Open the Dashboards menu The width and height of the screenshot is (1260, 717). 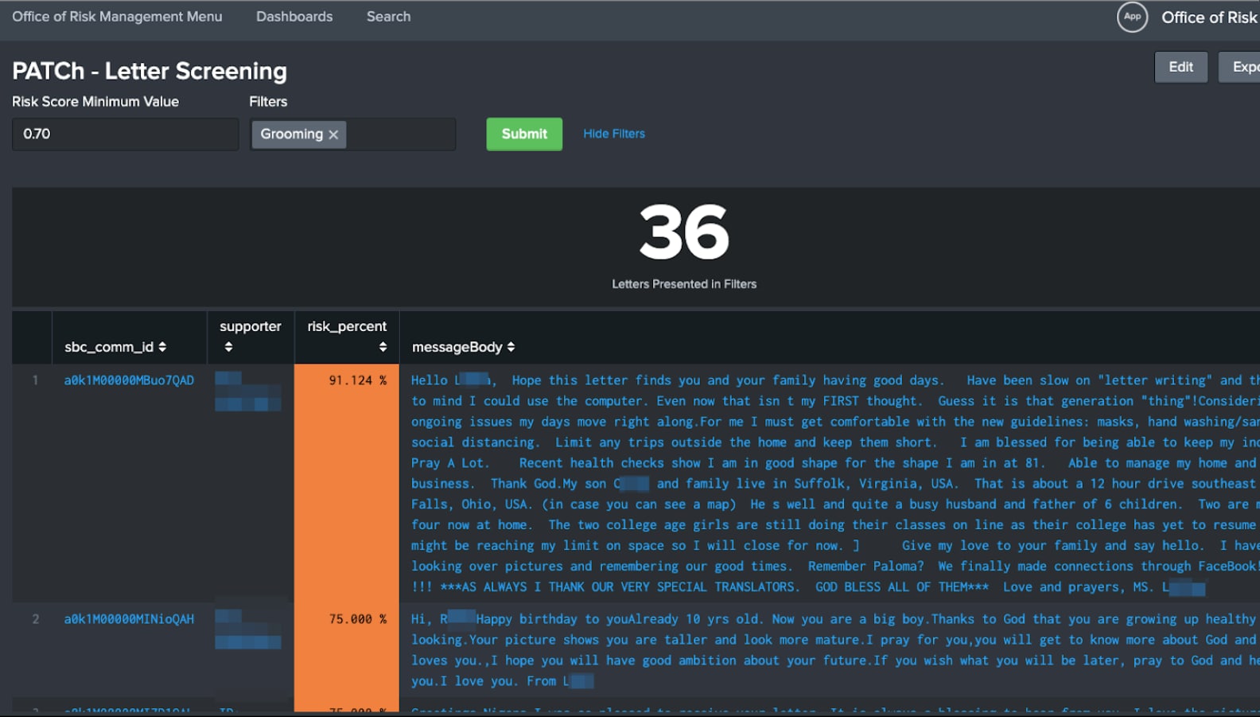click(x=294, y=17)
